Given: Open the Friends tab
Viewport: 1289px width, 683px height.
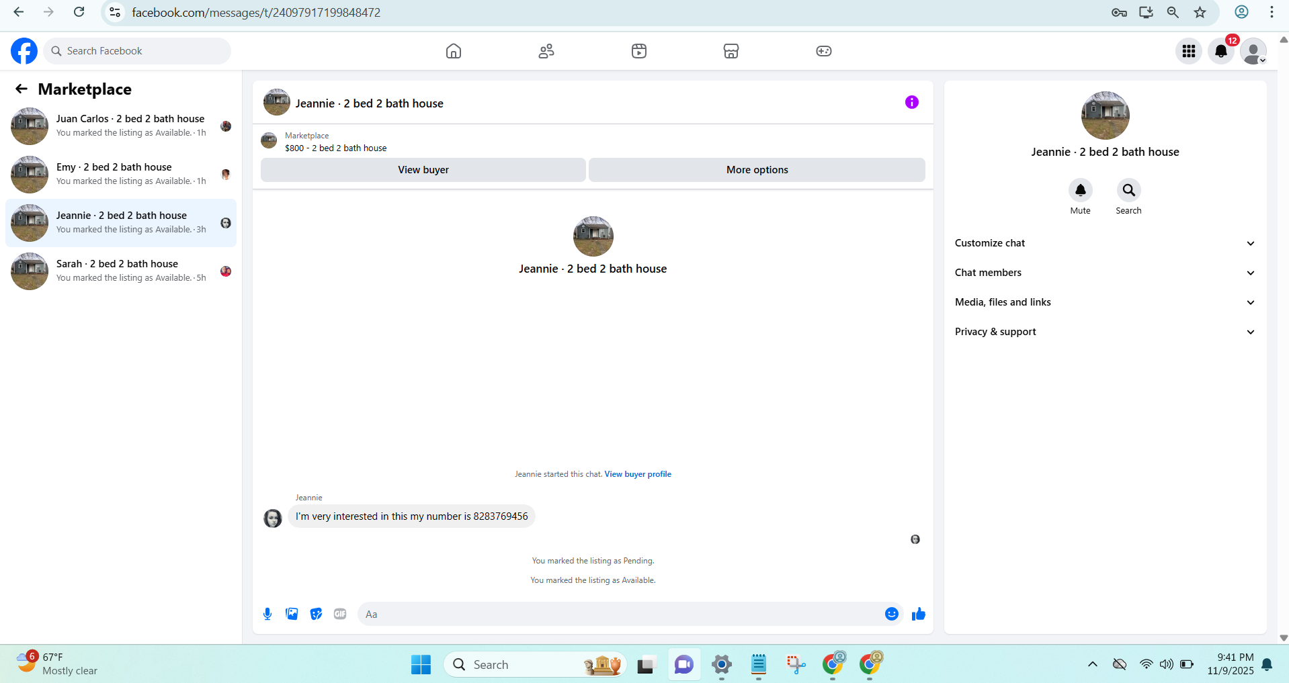Looking at the screenshot, I should click(546, 51).
